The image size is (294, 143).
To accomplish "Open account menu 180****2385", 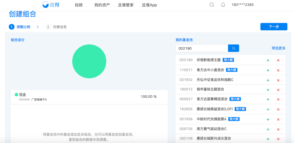I will click(x=243, y=5).
